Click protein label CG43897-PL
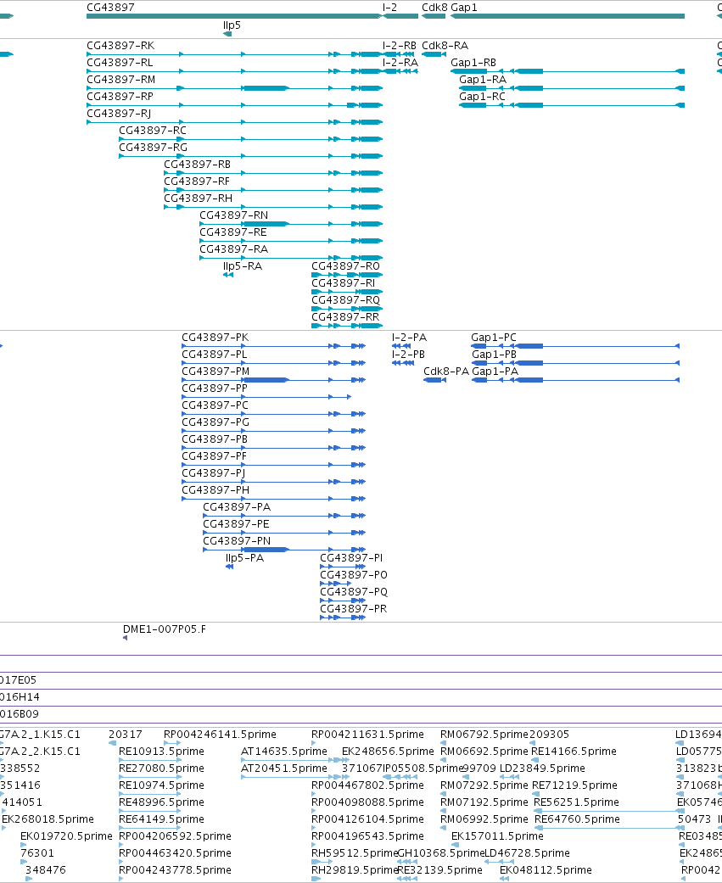The width and height of the screenshot is (722, 883). coord(214,355)
